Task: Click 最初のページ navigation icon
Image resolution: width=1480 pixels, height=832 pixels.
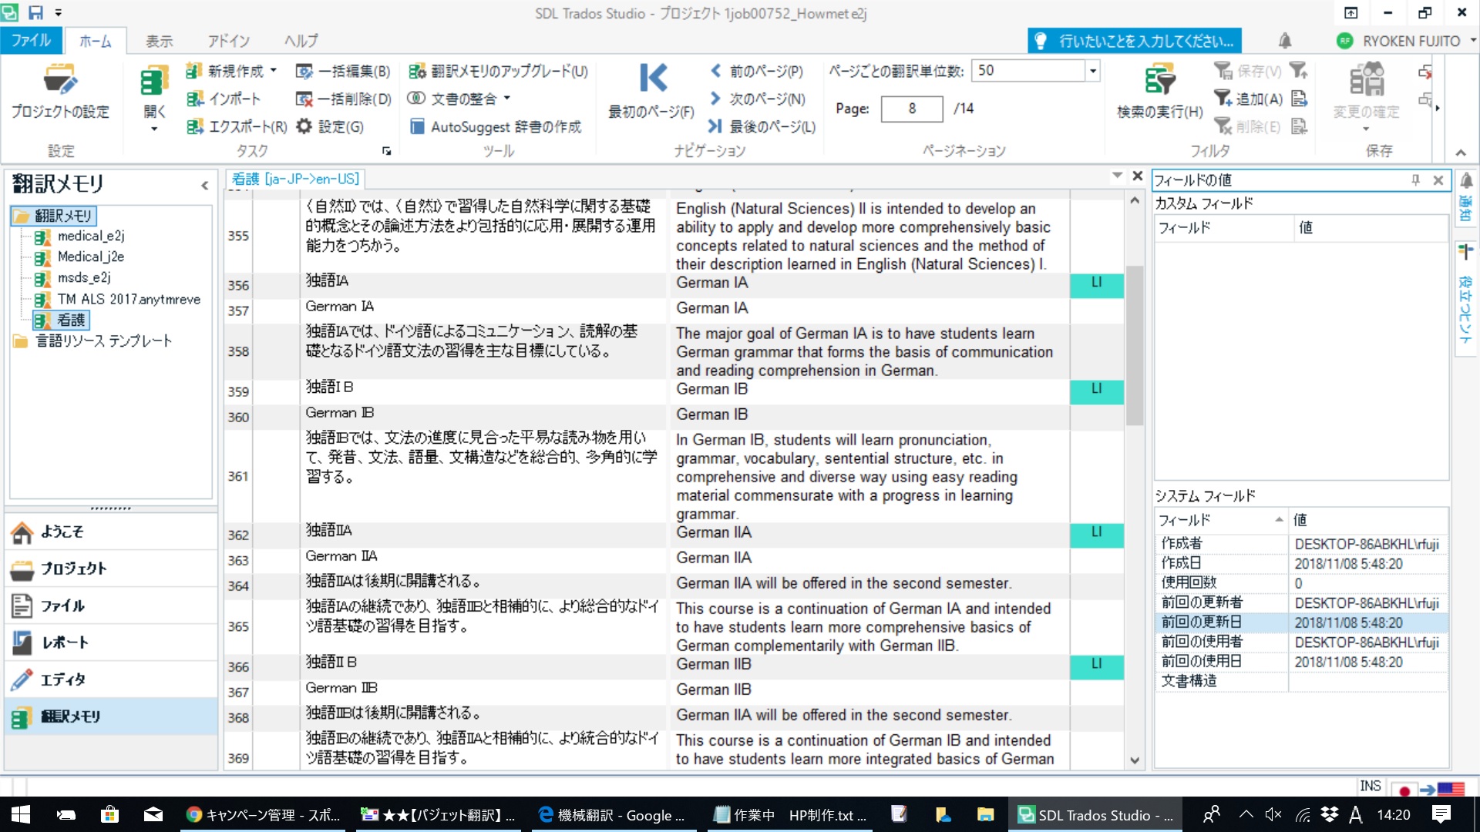Action: [x=652, y=79]
